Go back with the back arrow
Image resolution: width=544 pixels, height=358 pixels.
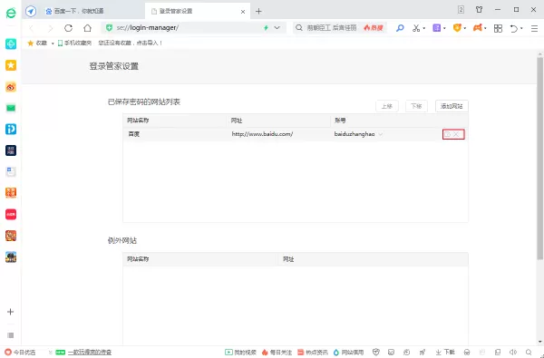(x=32, y=28)
